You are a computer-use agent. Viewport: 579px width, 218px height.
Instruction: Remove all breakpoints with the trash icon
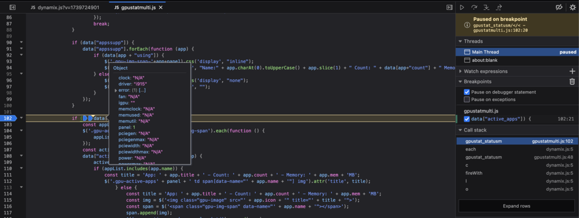[x=572, y=81]
